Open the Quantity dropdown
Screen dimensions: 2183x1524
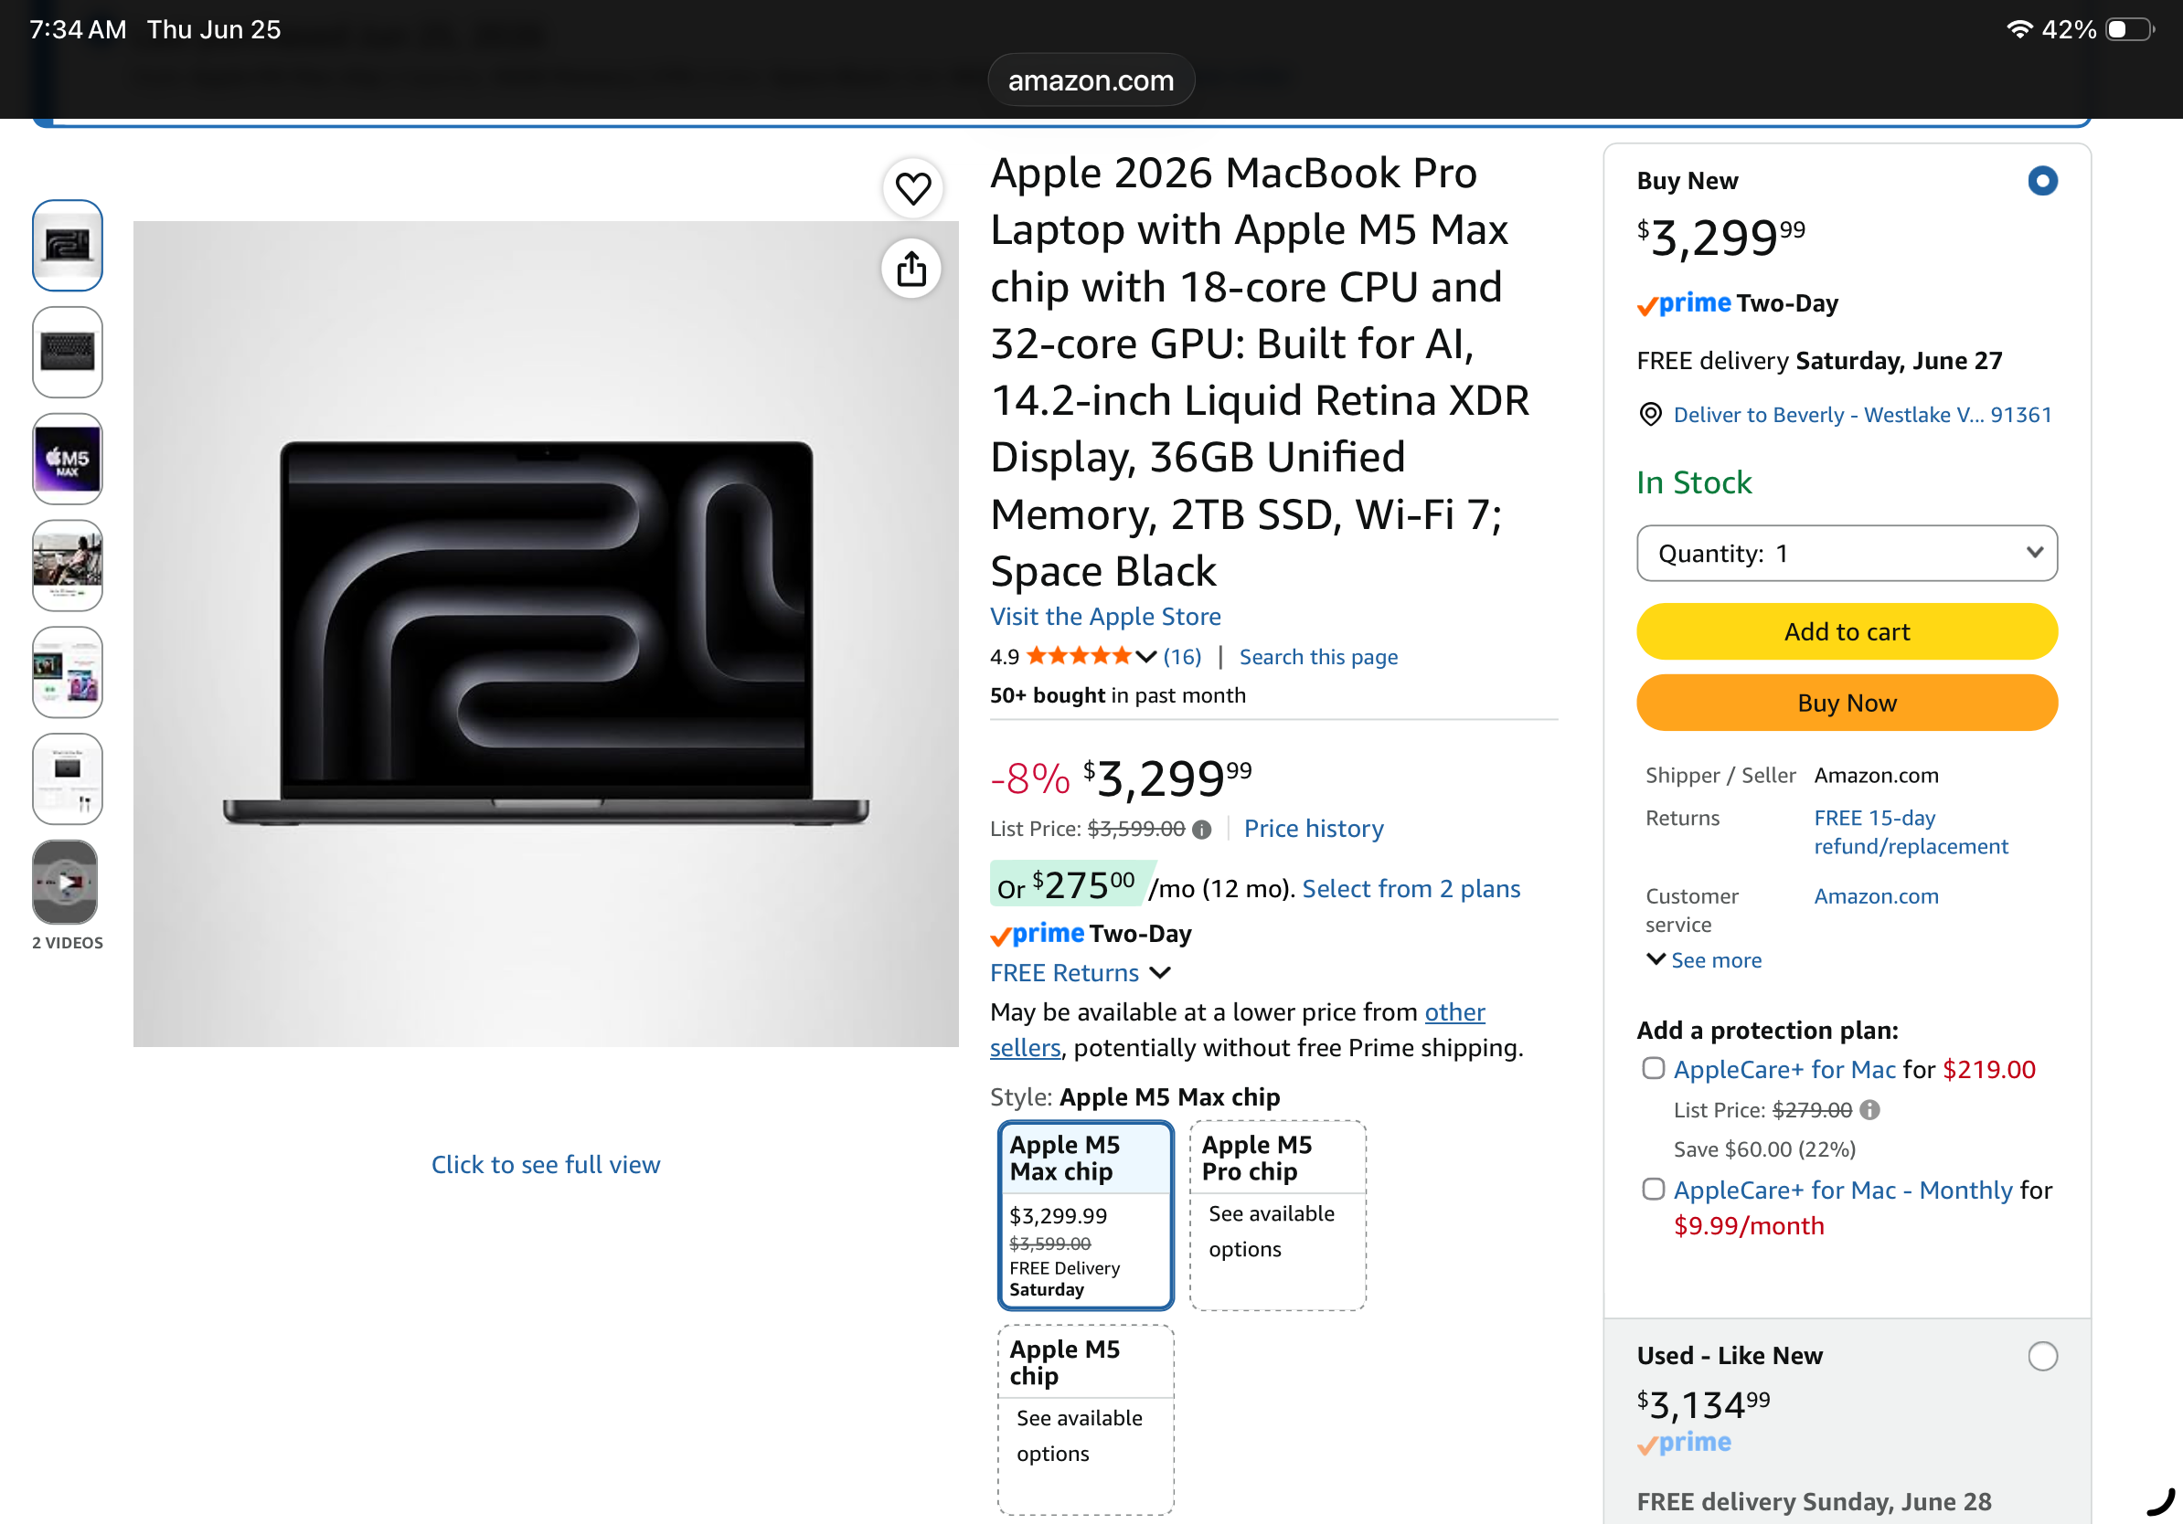[x=1847, y=553]
